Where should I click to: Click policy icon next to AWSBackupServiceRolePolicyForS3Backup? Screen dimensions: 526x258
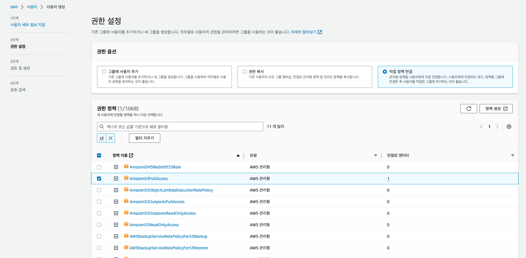pyautogui.click(x=126, y=236)
